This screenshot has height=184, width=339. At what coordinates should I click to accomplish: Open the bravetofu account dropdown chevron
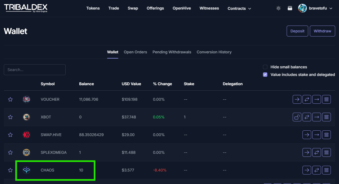pos(331,8)
